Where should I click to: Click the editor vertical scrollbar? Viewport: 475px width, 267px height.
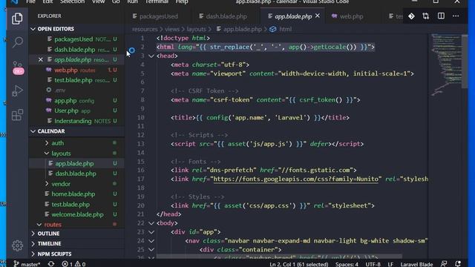[x=465, y=62]
